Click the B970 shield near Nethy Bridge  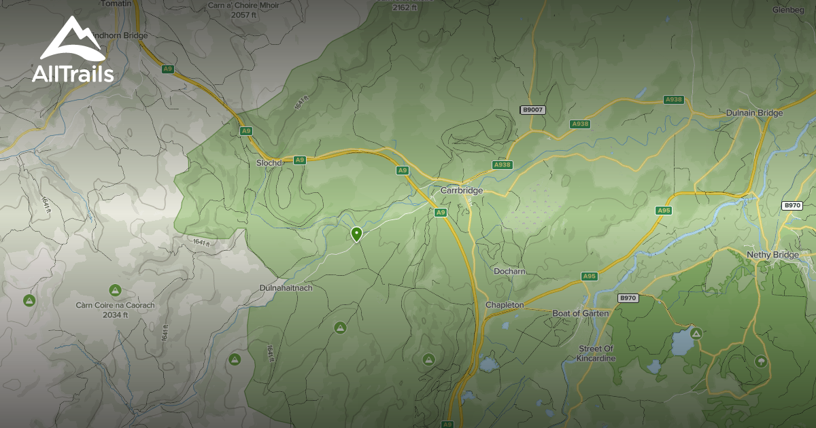click(x=793, y=204)
